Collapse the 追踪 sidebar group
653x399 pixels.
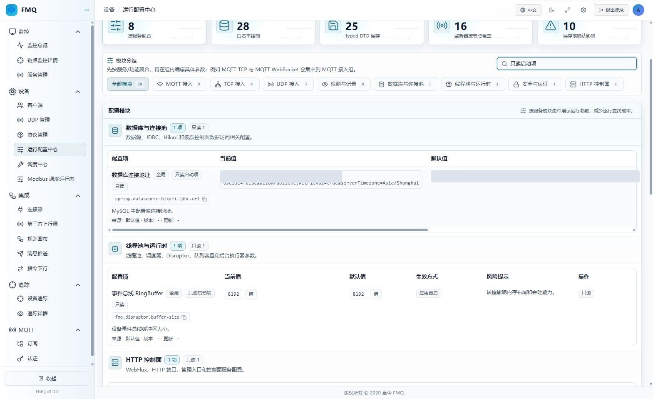[78, 285]
